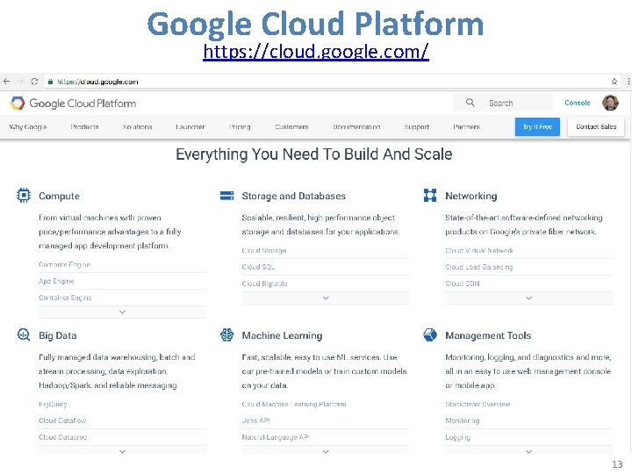Click the Machine Learning brain icon
The image size is (632, 474).
(227, 334)
